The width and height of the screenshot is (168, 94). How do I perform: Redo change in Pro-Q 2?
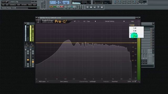click(x=78, y=21)
